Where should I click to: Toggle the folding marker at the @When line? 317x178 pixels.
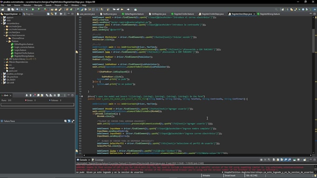pyautogui.click(x=82, y=96)
